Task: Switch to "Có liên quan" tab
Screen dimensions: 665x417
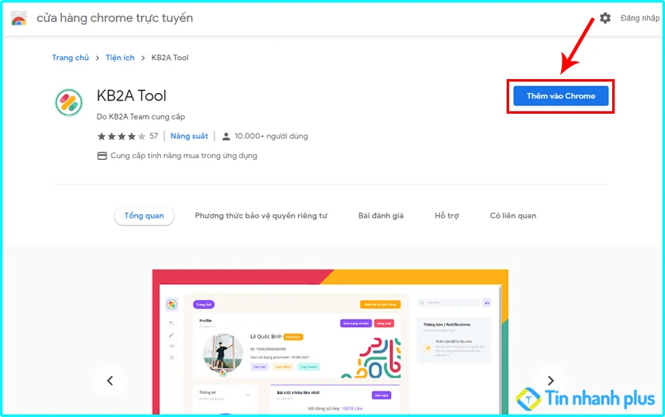Action: click(512, 216)
